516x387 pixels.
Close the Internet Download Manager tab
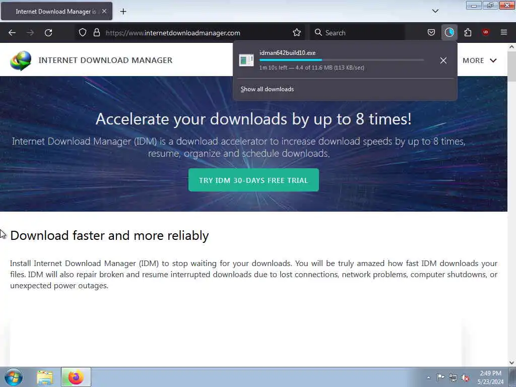[x=104, y=11]
